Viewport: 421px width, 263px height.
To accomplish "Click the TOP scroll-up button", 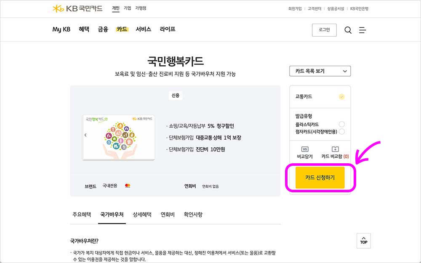I will click(x=363, y=241).
